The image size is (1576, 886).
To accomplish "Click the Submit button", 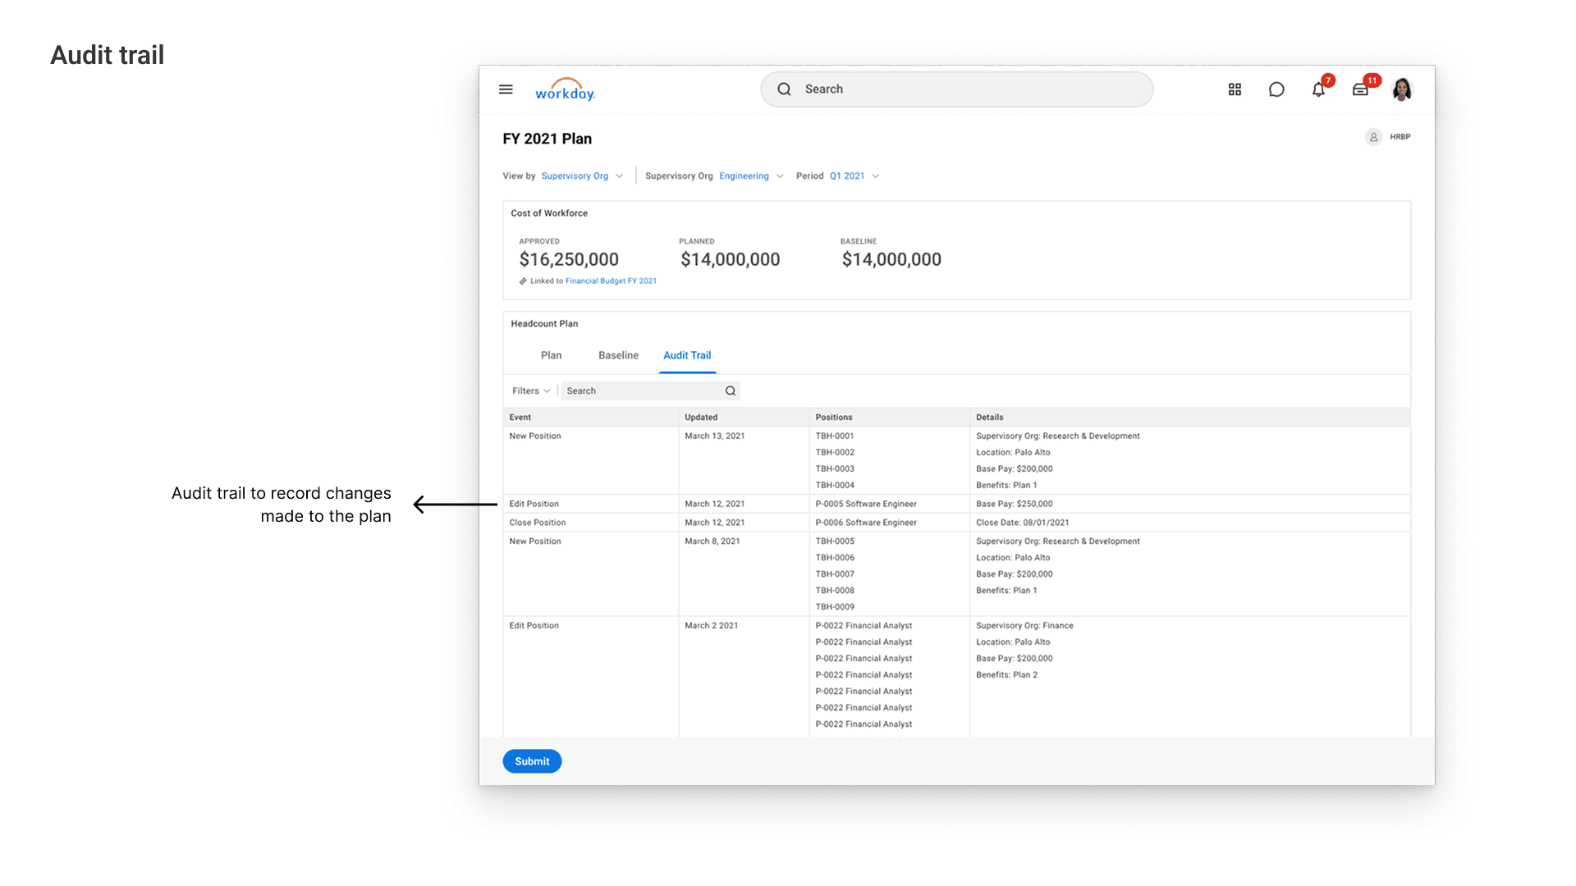I will [532, 761].
